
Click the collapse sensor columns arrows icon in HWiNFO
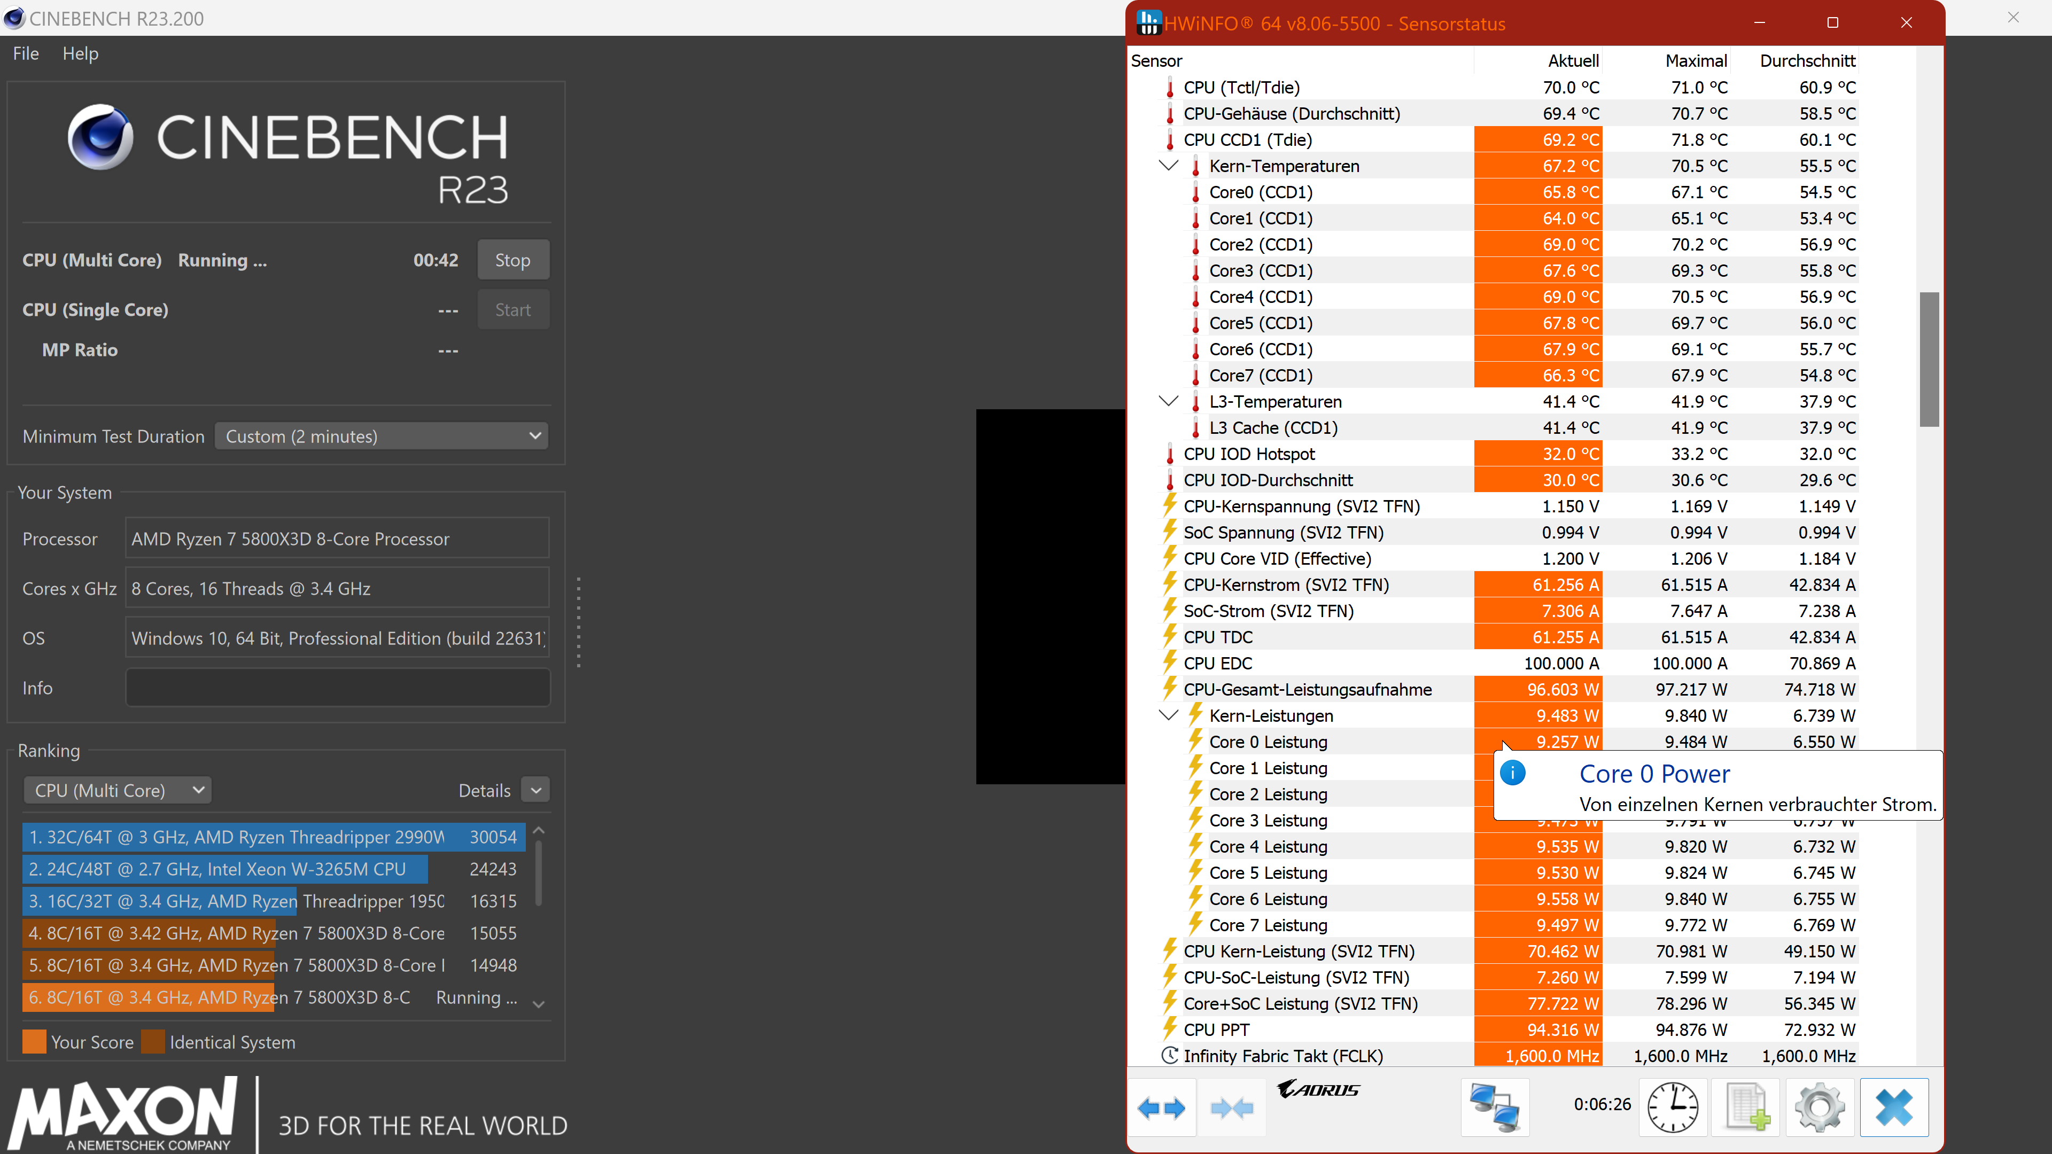1232,1107
